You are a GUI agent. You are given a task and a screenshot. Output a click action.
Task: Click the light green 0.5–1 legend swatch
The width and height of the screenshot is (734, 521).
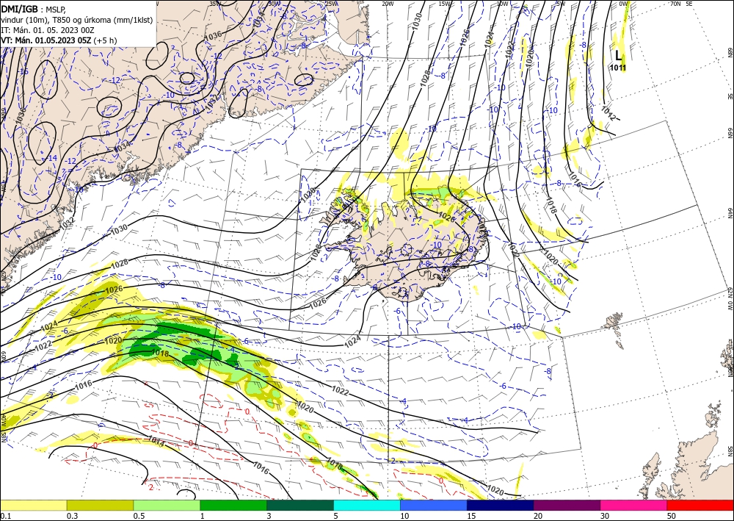click(x=167, y=505)
